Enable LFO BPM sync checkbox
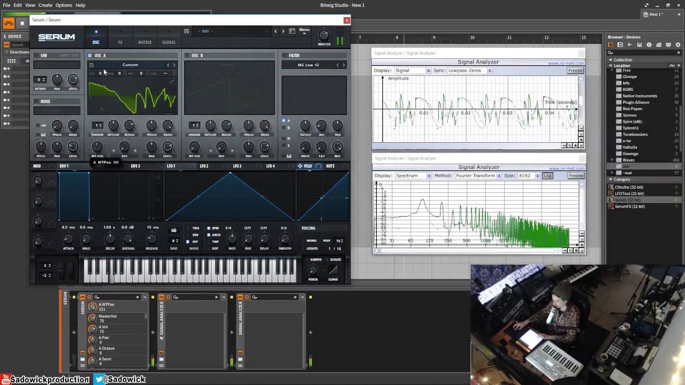The image size is (685, 385). click(209, 228)
